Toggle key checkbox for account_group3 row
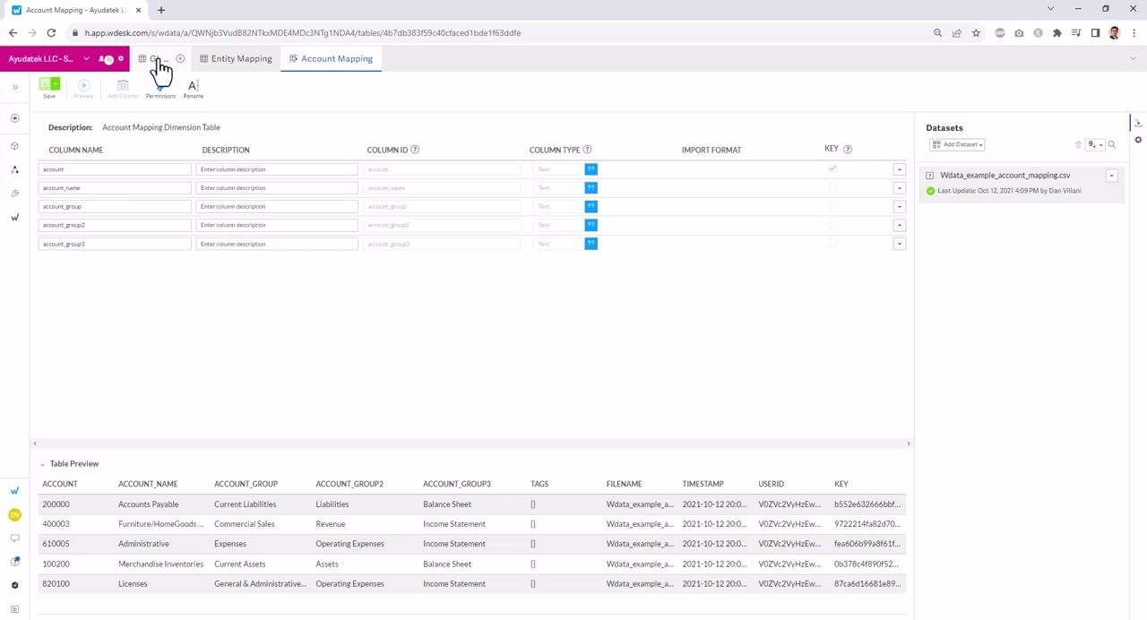1147x620 pixels. click(832, 244)
